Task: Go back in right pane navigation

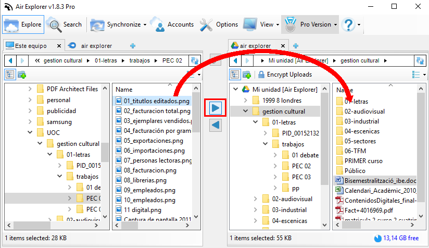Action: coord(235,60)
